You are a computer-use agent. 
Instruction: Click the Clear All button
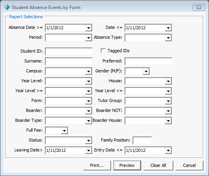tap(158, 165)
